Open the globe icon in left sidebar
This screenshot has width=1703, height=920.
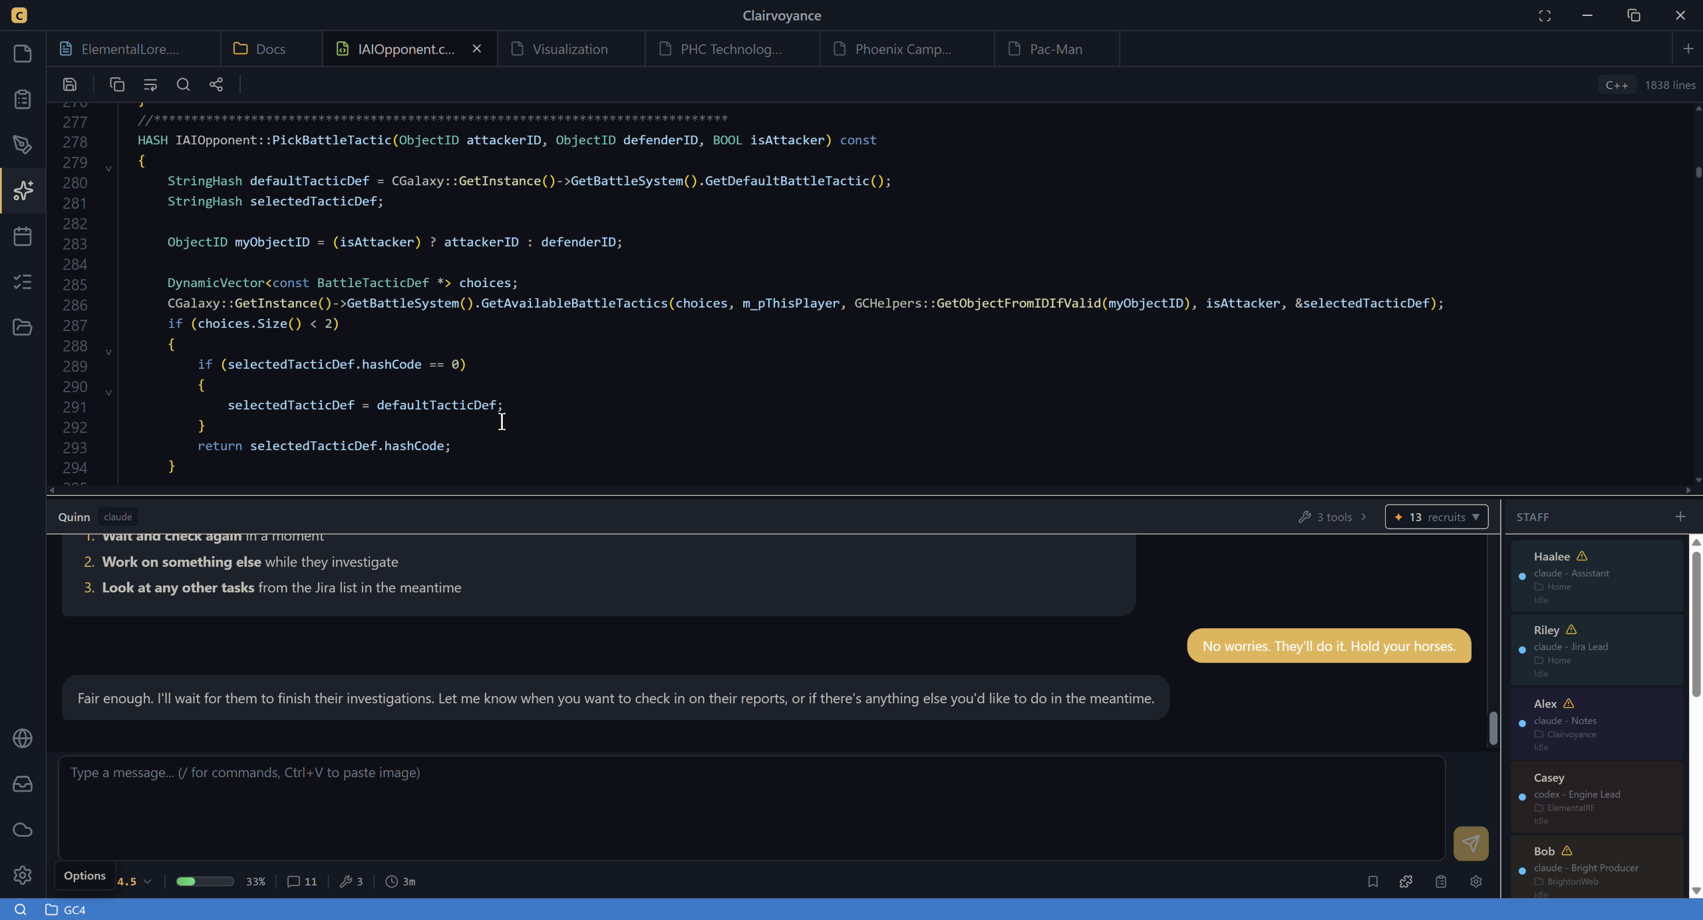[23, 739]
